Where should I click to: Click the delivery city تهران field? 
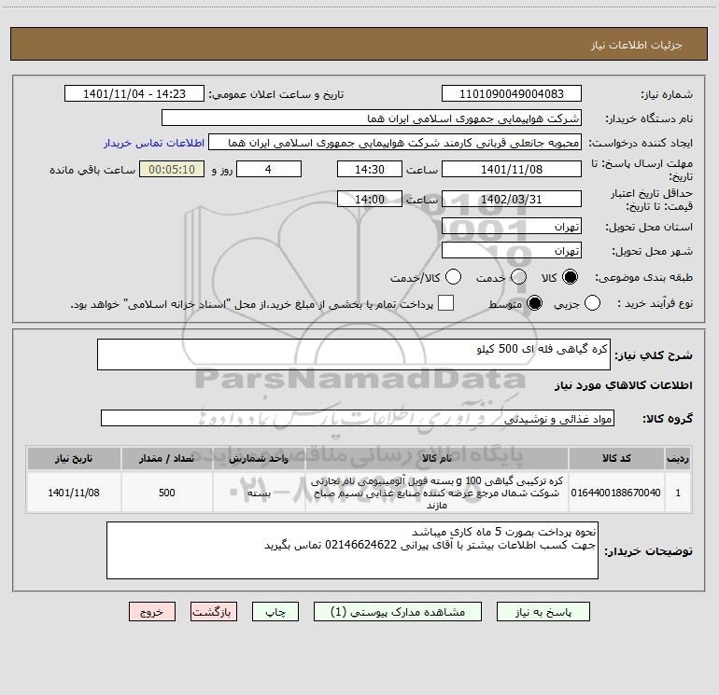(512, 251)
